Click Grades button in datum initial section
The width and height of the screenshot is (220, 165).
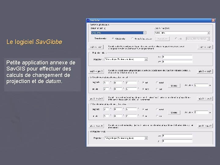point(174,86)
